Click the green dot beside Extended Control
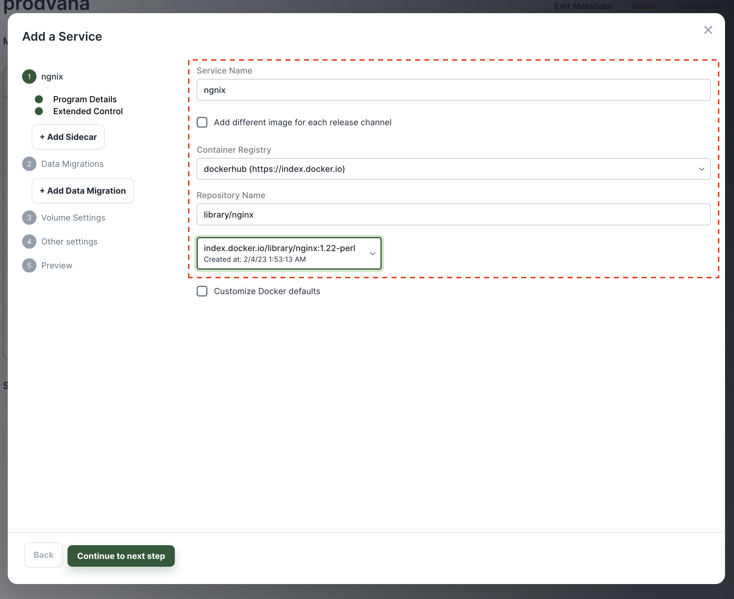 tap(39, 111)
